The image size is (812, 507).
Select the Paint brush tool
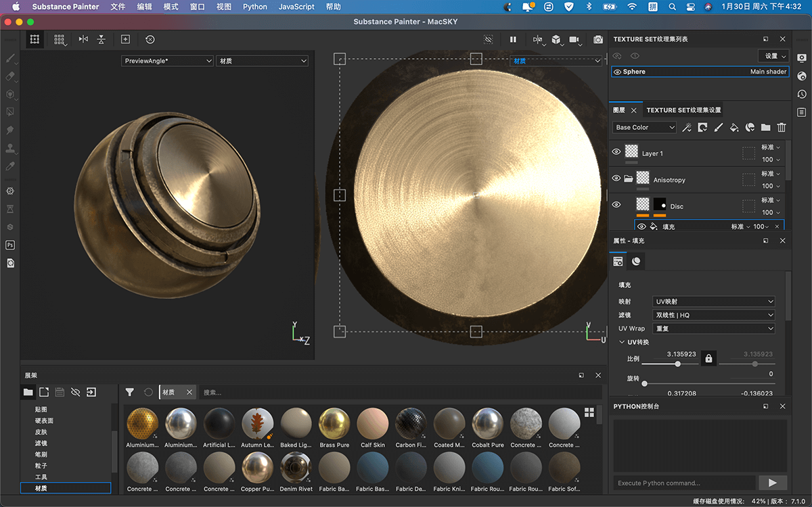(x=10, y=59)
